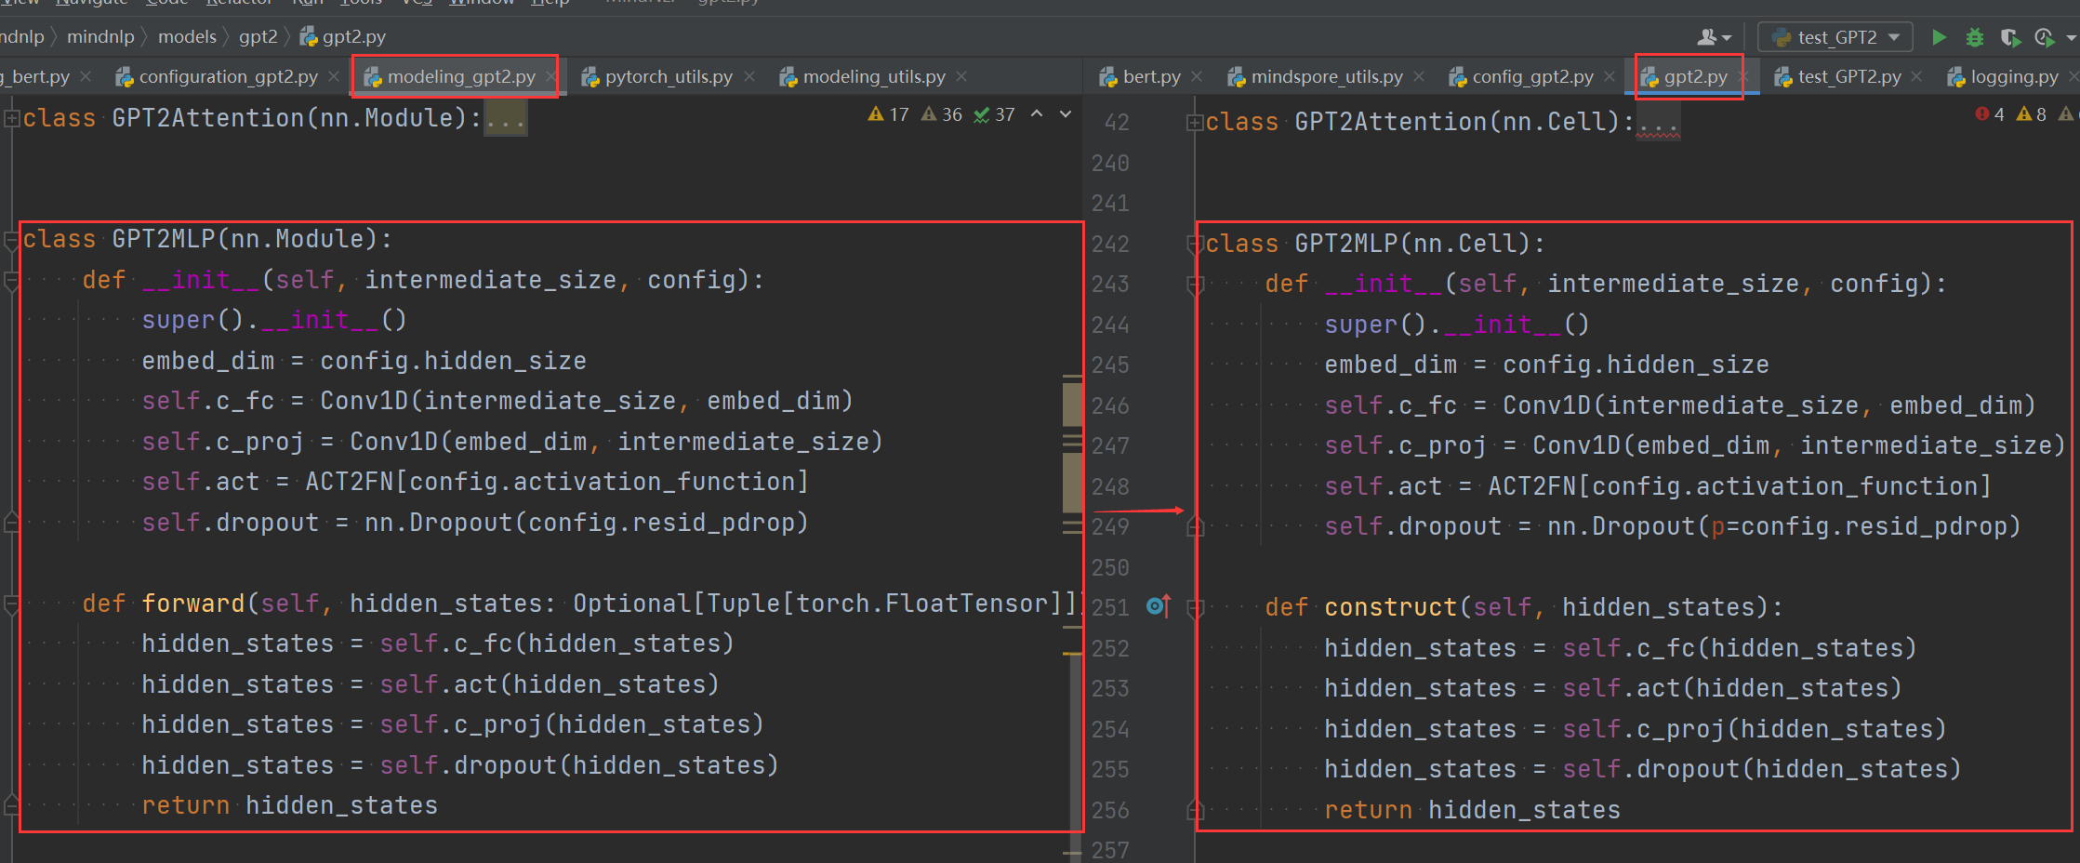Show the 17 warnings indicator in left editor
The image size is (2080, 863).
pyautogui.click(x=888, y=114)
